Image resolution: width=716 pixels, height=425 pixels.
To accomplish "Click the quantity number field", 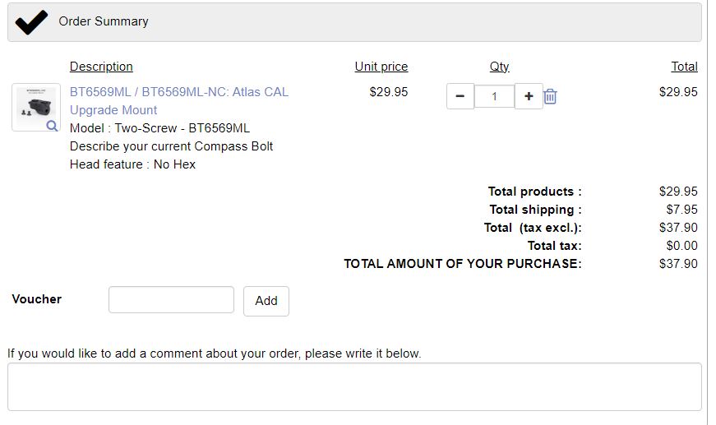I will pyautogui.click(x=494, y=96).
